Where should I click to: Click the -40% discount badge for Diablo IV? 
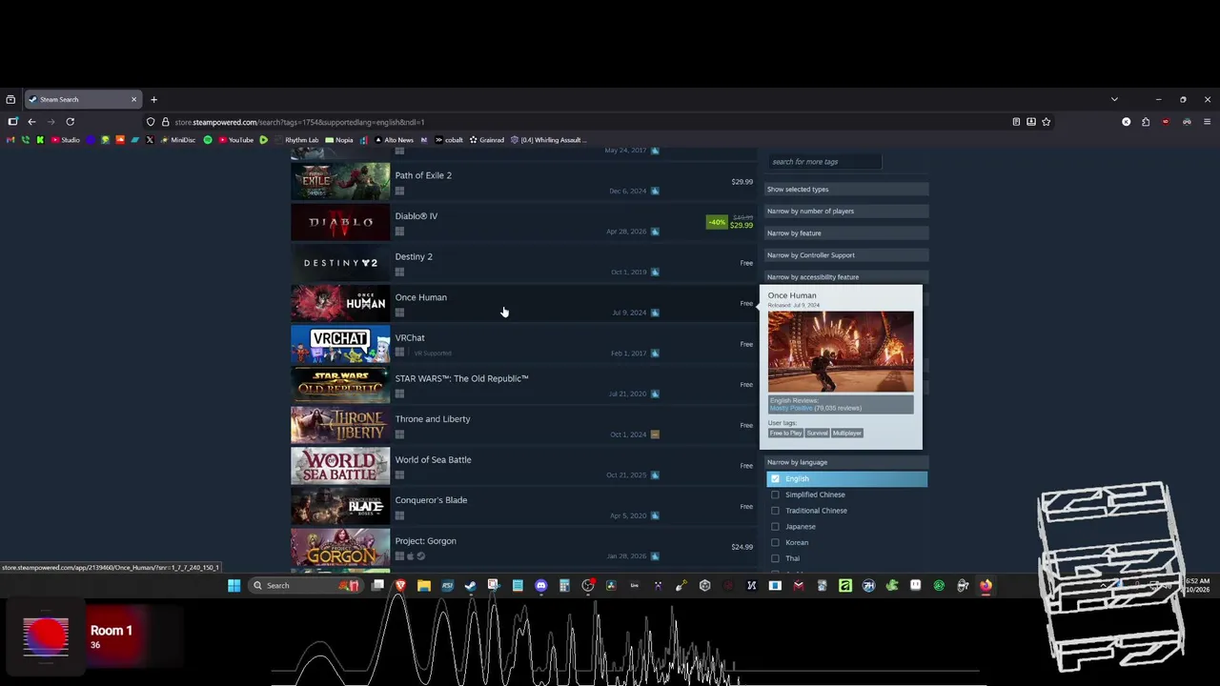[x=717, y=223]
